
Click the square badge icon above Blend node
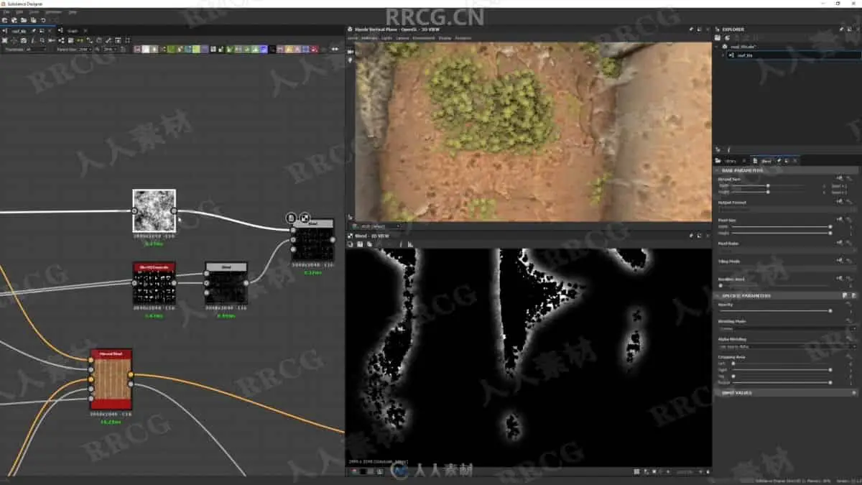[x=304, y=216]
